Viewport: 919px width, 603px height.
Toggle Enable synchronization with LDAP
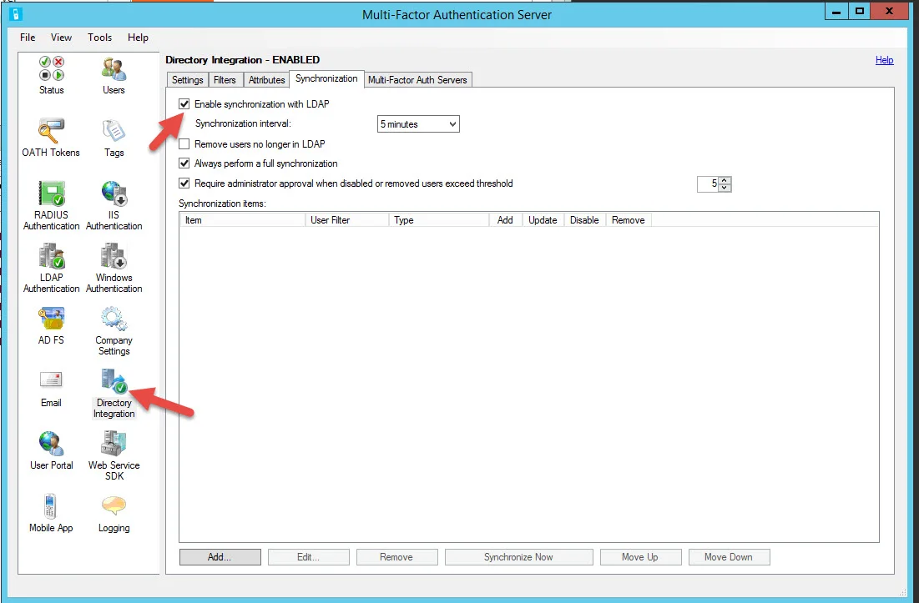[x=184, y=104]
